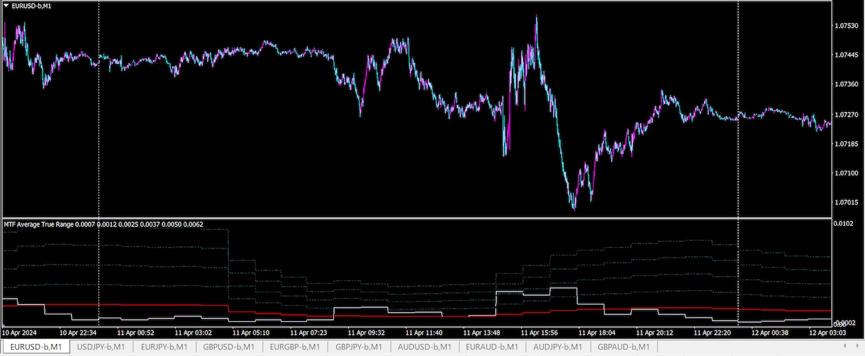Click the 12 Apr 00:38 time label

coord(771,332)
